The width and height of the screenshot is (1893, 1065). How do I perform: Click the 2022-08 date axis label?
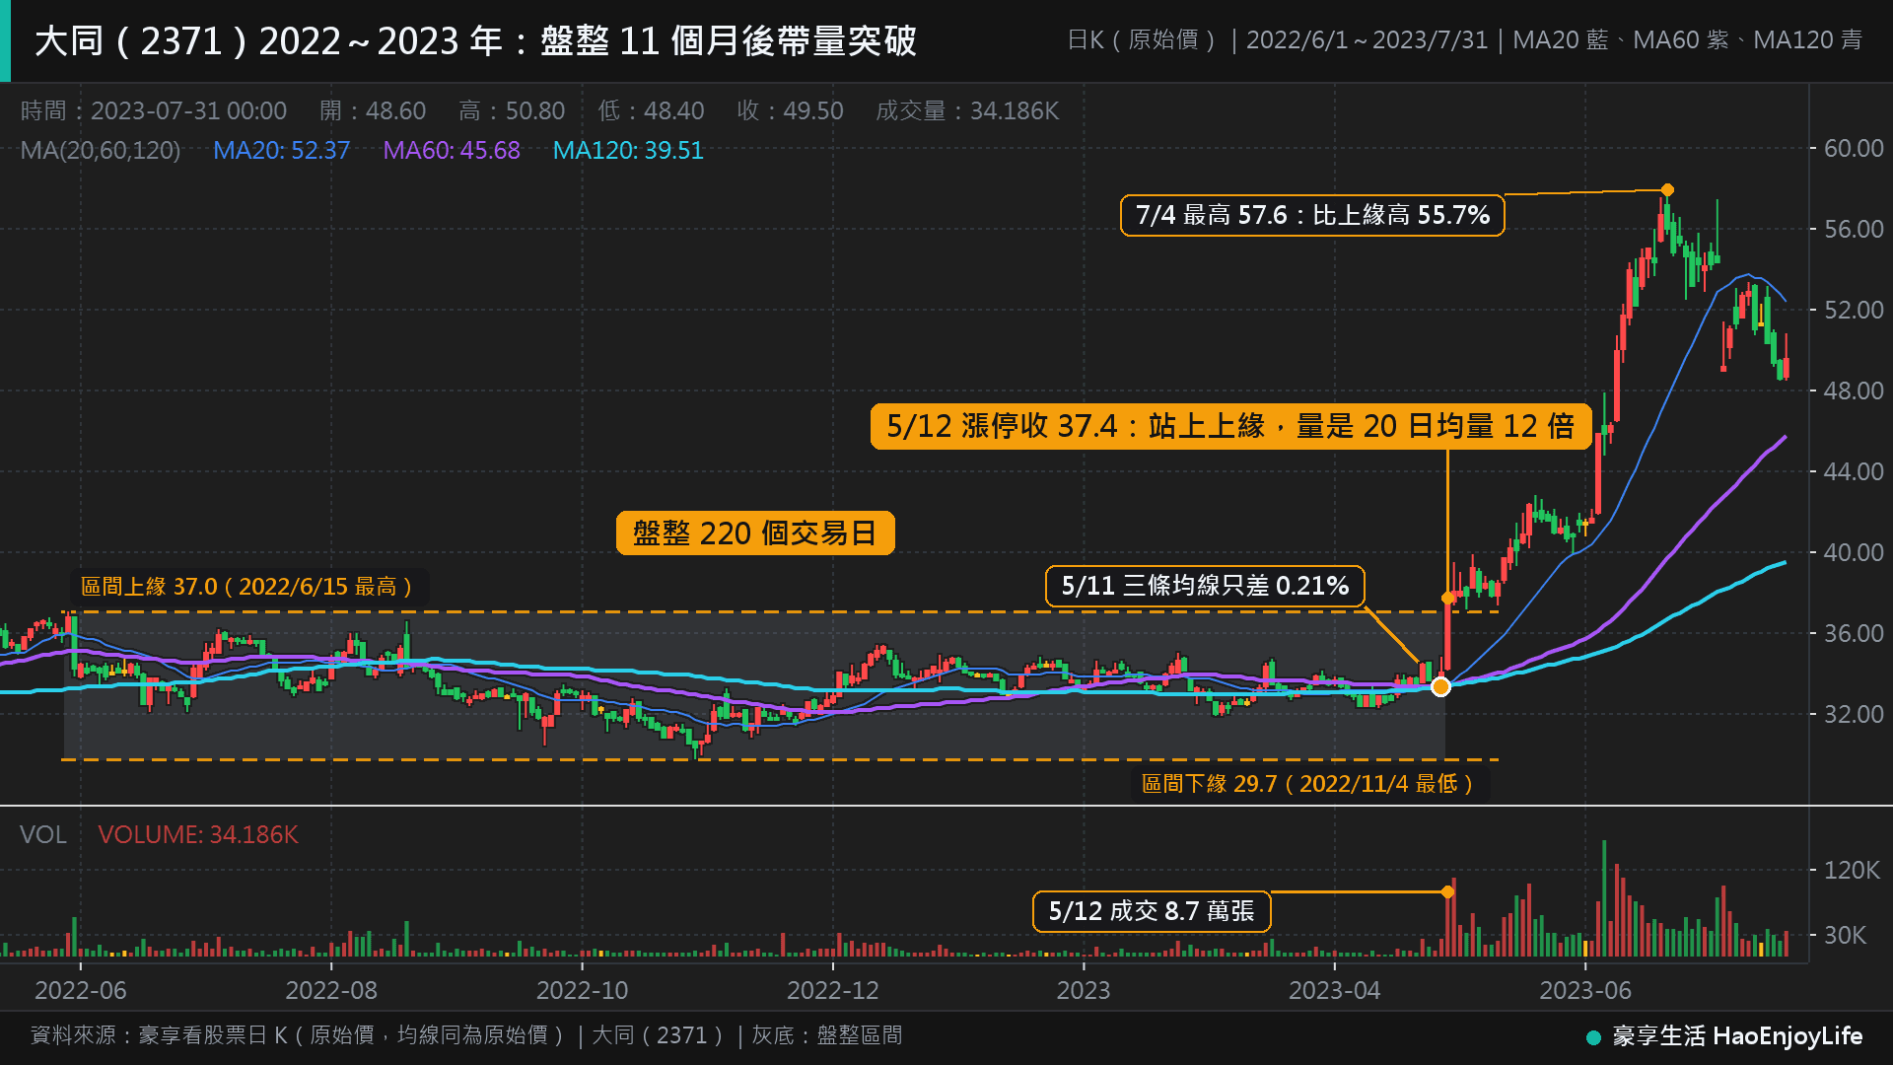331,990
